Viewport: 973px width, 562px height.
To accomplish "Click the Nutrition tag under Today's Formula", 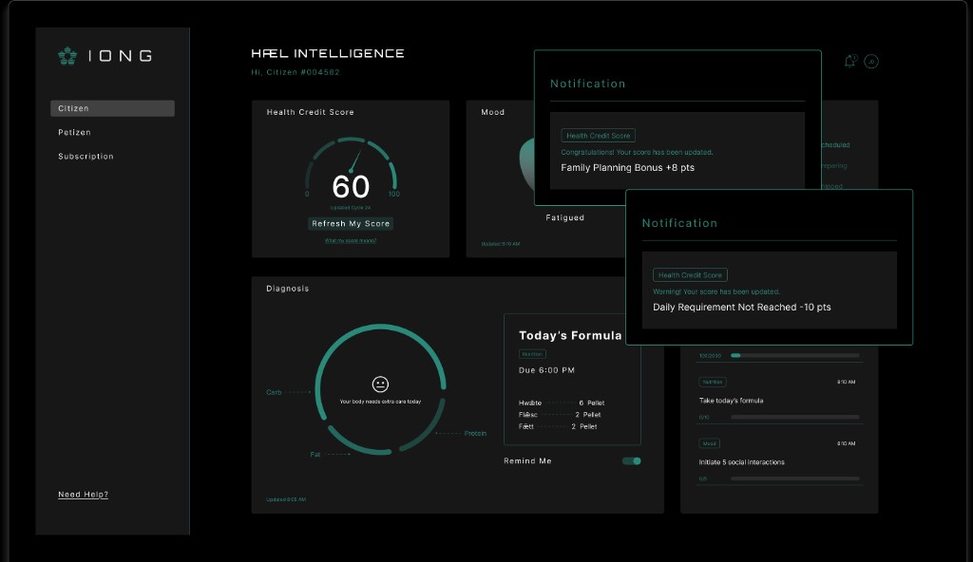I will tap(532, 354).
